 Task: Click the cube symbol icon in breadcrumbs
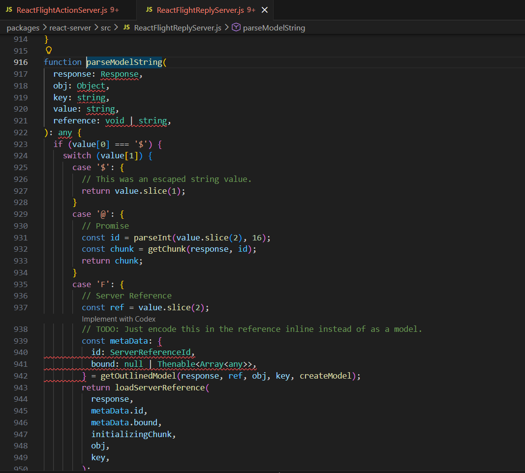(x=236, y=28)
